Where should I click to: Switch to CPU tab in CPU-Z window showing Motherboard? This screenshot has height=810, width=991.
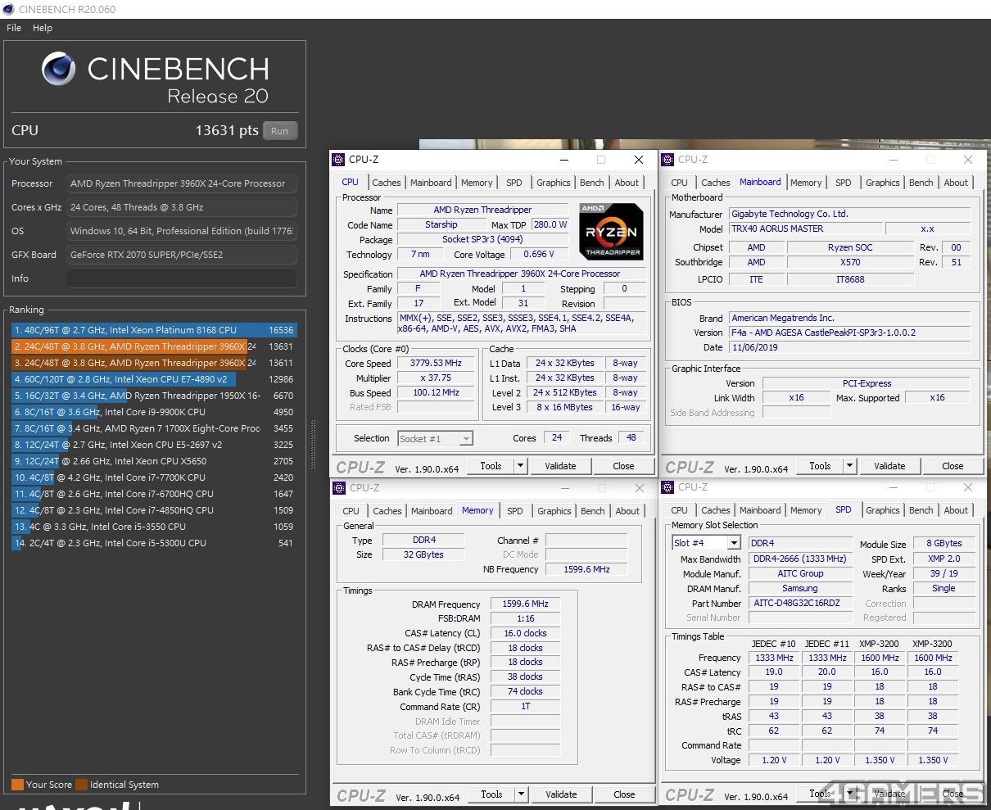[680, 183]
